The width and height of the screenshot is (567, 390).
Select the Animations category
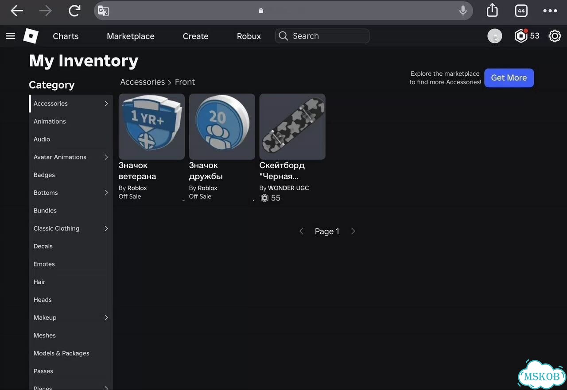coord(50,121)
